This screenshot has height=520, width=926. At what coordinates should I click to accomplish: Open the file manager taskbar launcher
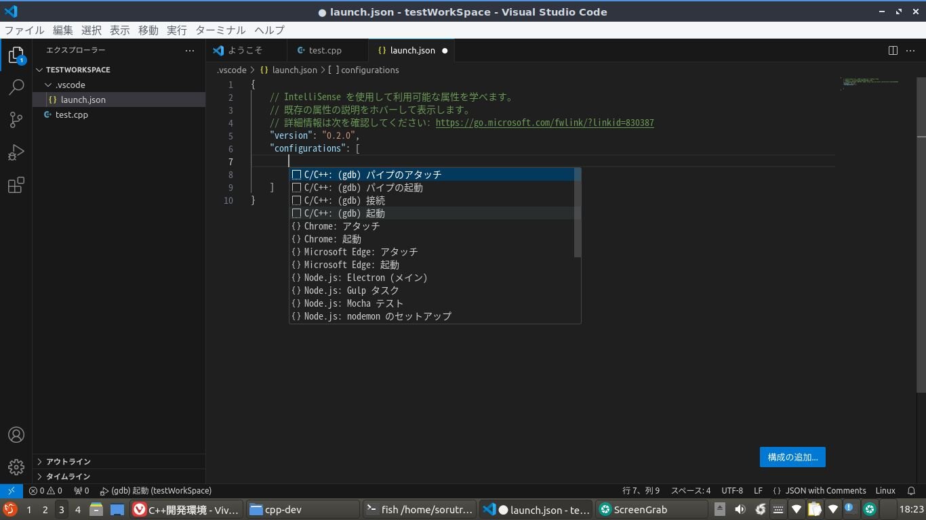tap(96, 509)
